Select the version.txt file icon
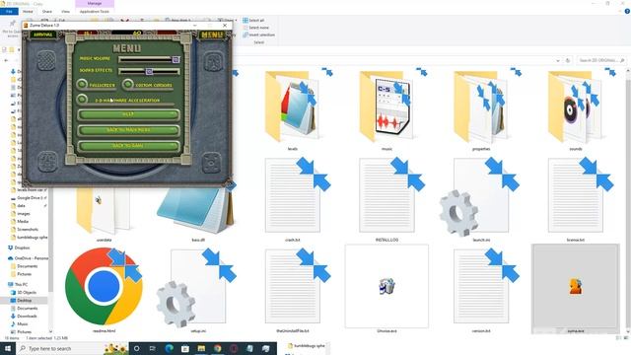This screenshot has height=355, width=631. coord(481,286)
